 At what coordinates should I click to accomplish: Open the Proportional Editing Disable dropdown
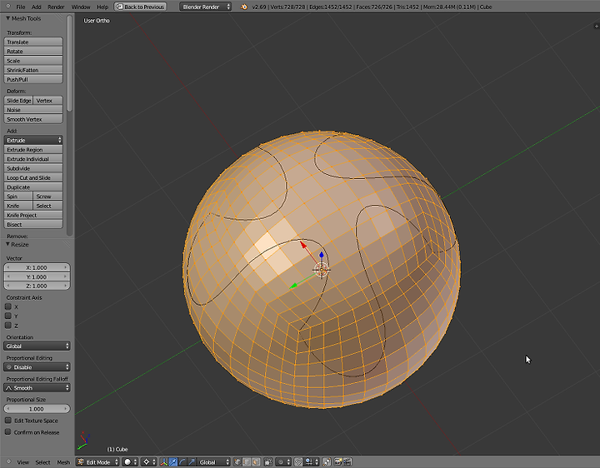(x=37, y=366)
